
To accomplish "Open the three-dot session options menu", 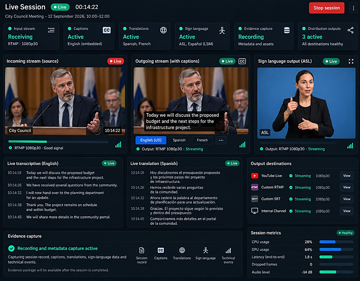I will point(353,8).
